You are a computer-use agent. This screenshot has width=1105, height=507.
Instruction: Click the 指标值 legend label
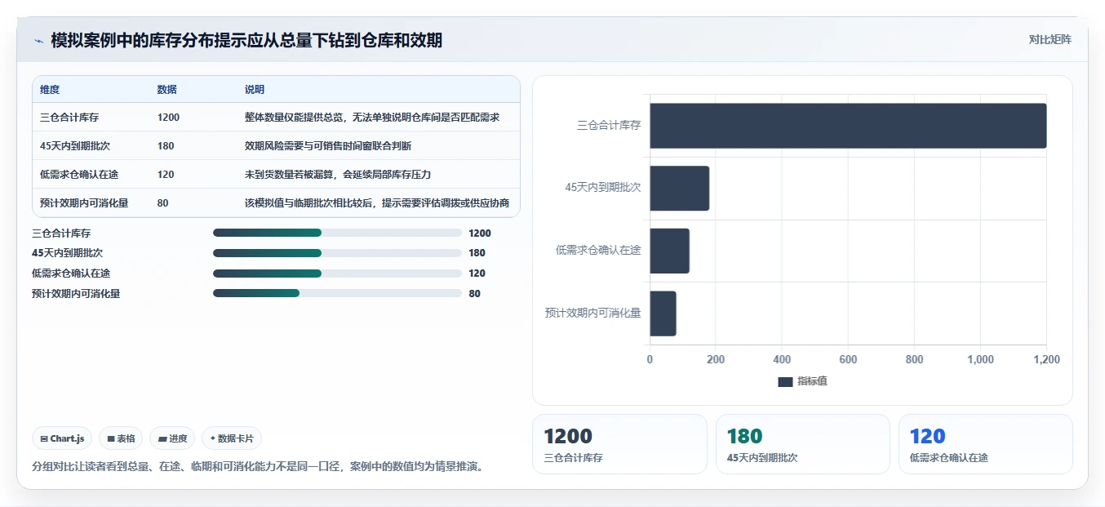click(812, 381)
